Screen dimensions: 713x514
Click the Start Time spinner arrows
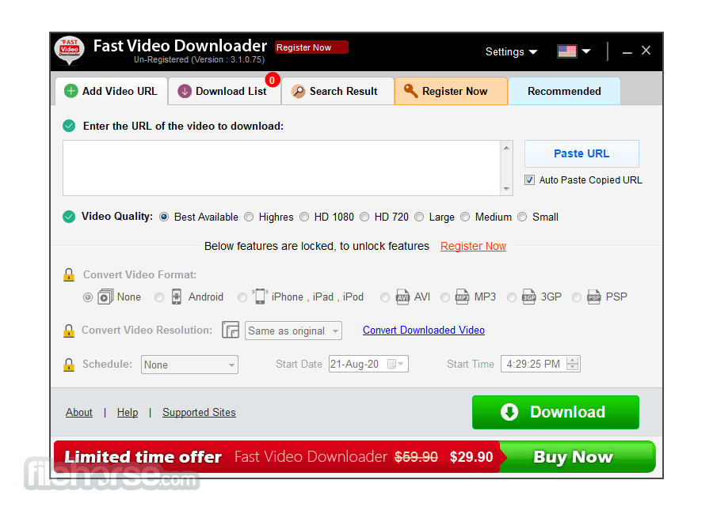point(573,365)
